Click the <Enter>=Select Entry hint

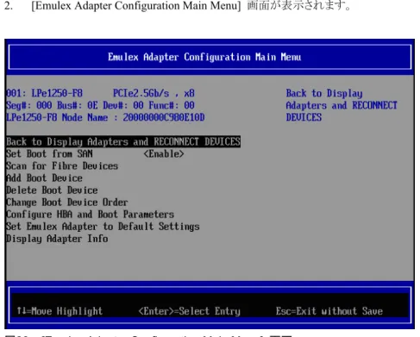(189, 311)
